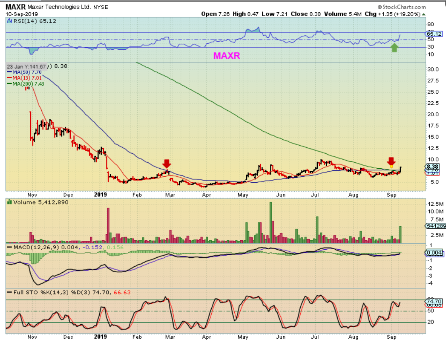Click the latest green volume bar in September
The image size is (446, 341).
pyautogui.click(x=400, y=234)
